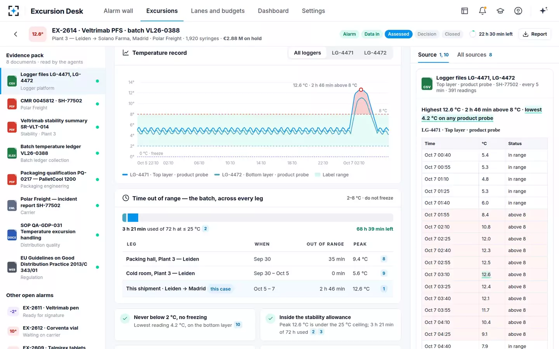The height and width of the screenshot is (349, 559).
Task: Select the Assessed stage pill
Action: [399, 34]
